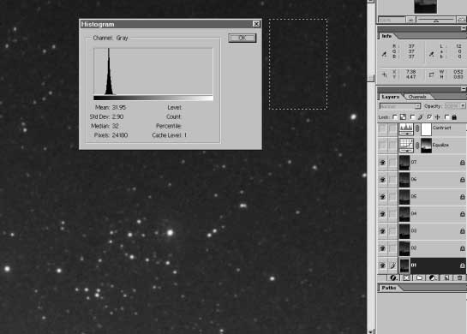Screen dimensions: 467x334
Task: Adjust the Navigator zoom slider
Action: (x=436, y=20)
